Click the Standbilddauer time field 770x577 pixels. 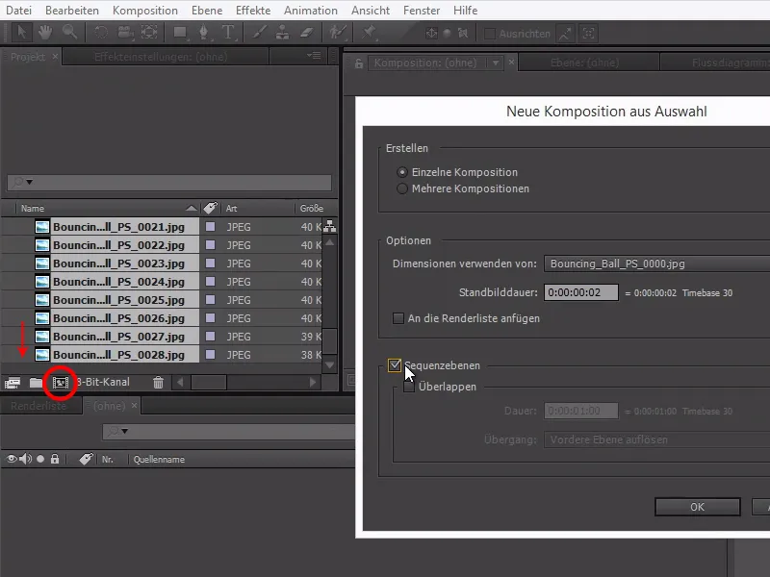(581, 292)
